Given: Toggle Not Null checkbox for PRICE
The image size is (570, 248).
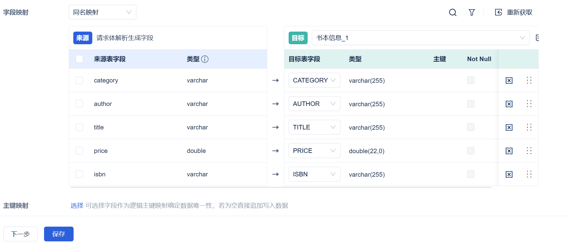Looking at the screenshot, I should tap(471, 150).
